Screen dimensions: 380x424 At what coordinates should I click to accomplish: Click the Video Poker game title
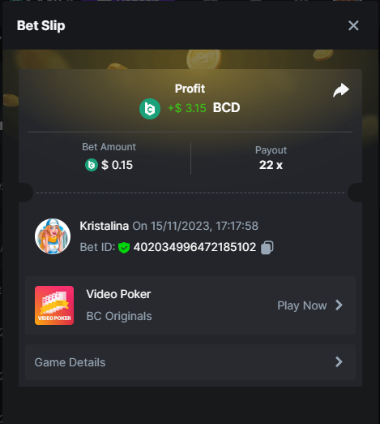[x=118, y=294]
